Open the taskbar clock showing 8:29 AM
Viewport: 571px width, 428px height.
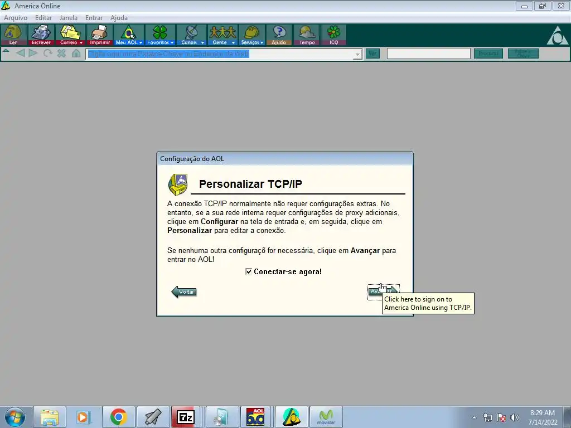click(543, 417)
